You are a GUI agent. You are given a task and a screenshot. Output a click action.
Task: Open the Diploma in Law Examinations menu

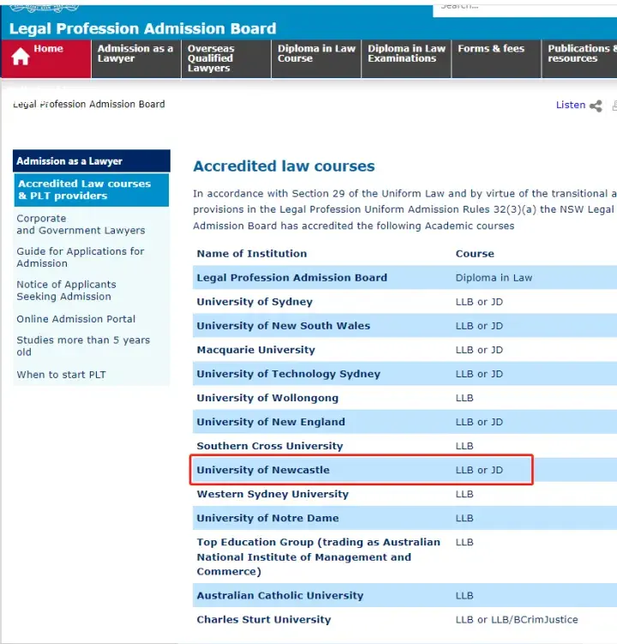point(406,58)
